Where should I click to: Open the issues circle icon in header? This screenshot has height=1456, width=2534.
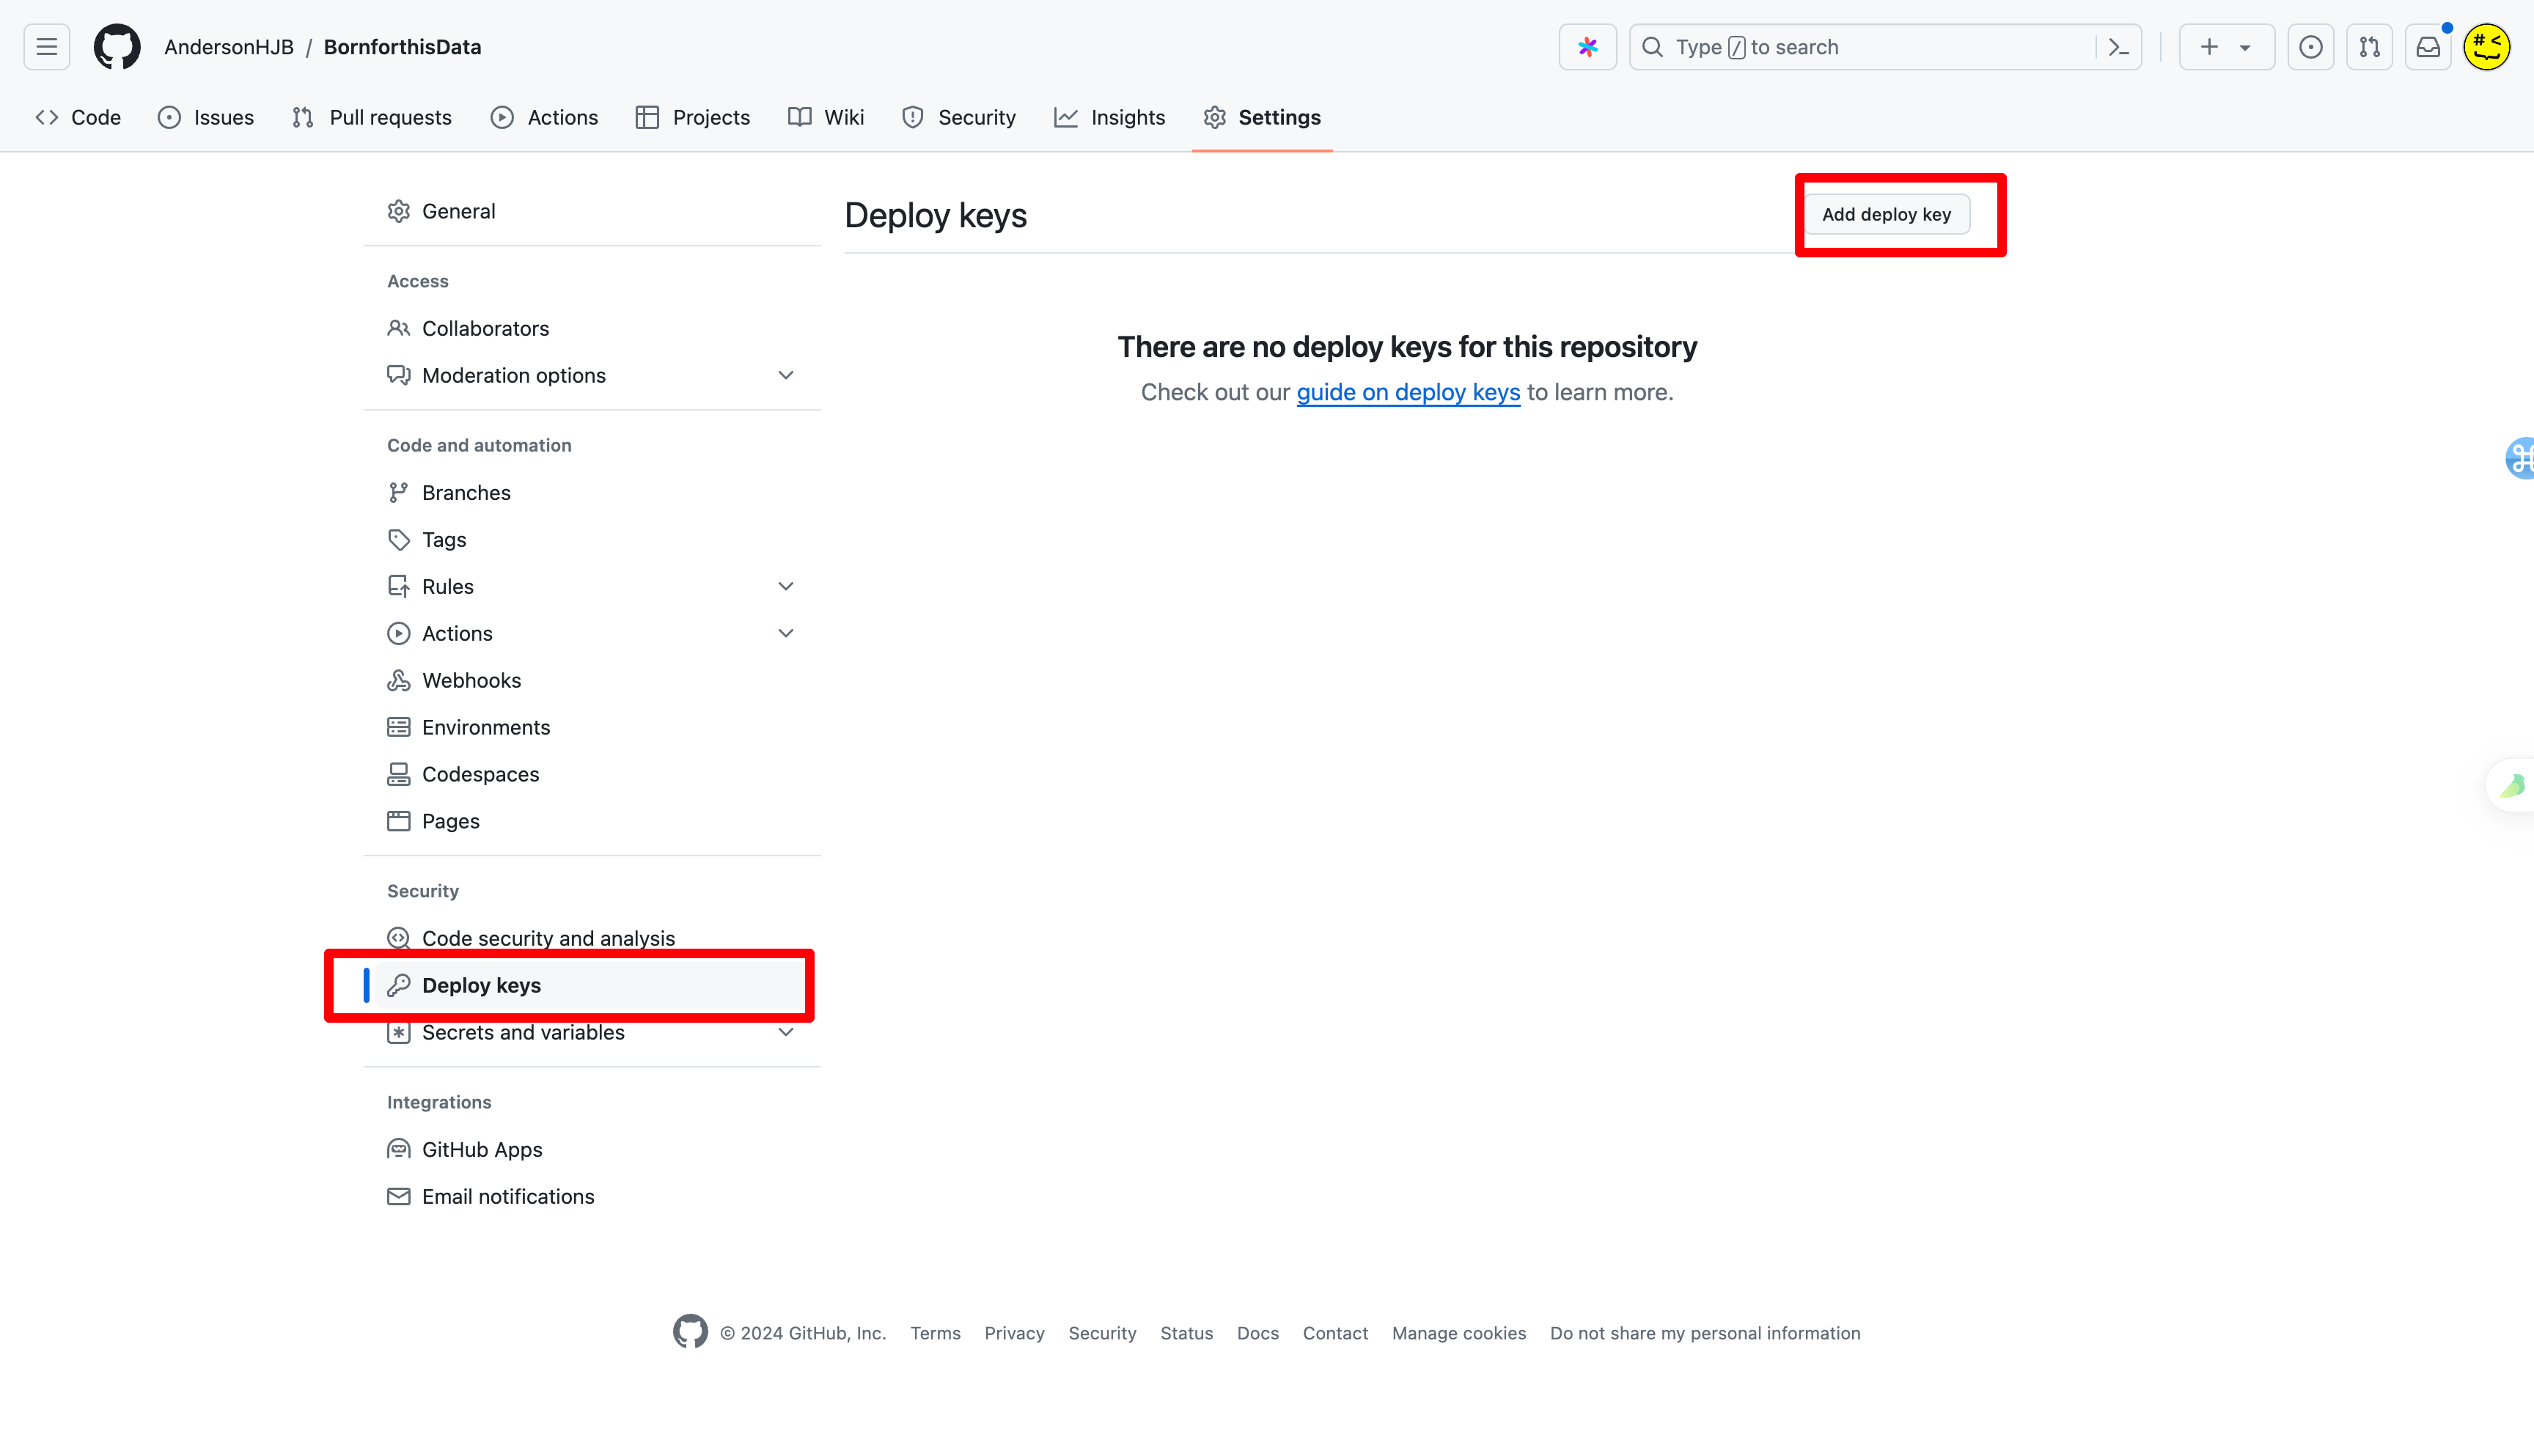click(2311, 47)
